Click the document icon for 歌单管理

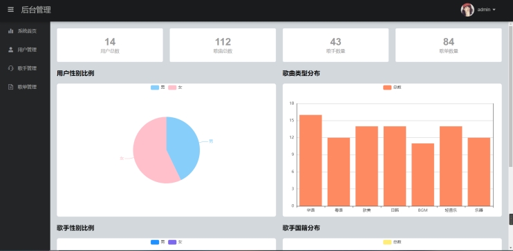click(11, 87)
